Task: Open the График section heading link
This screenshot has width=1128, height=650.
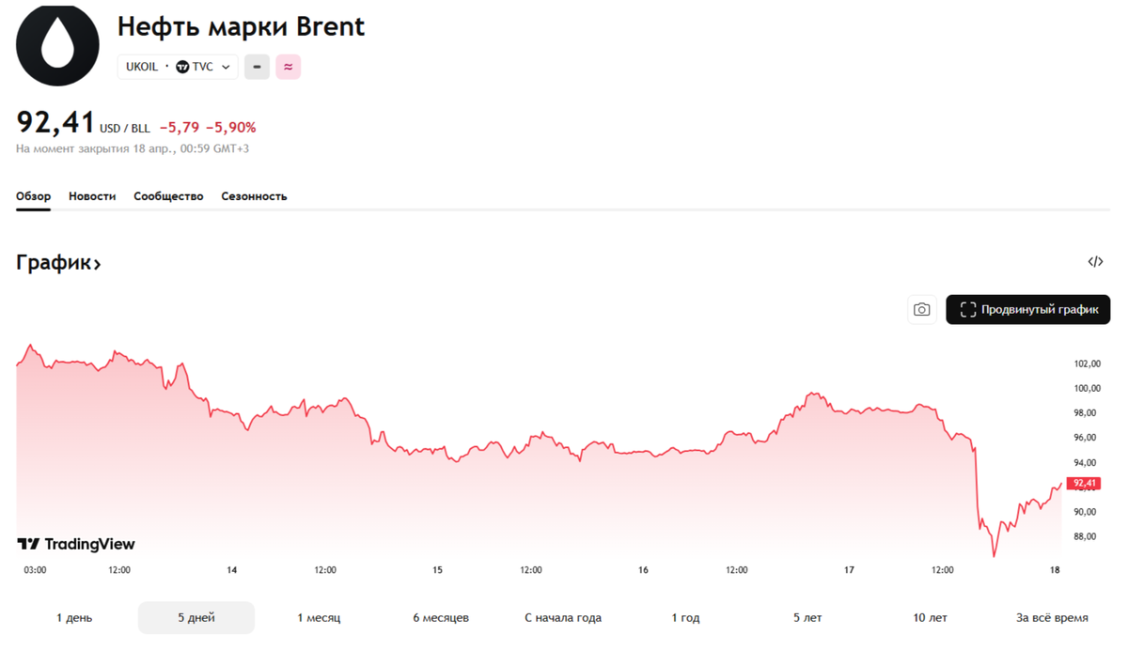Action: click(58, 263)
